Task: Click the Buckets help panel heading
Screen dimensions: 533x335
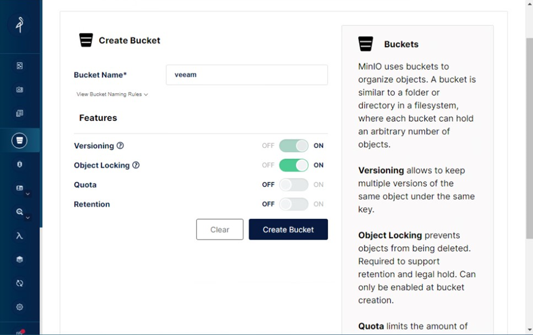Action: click(x=401, y=44)
